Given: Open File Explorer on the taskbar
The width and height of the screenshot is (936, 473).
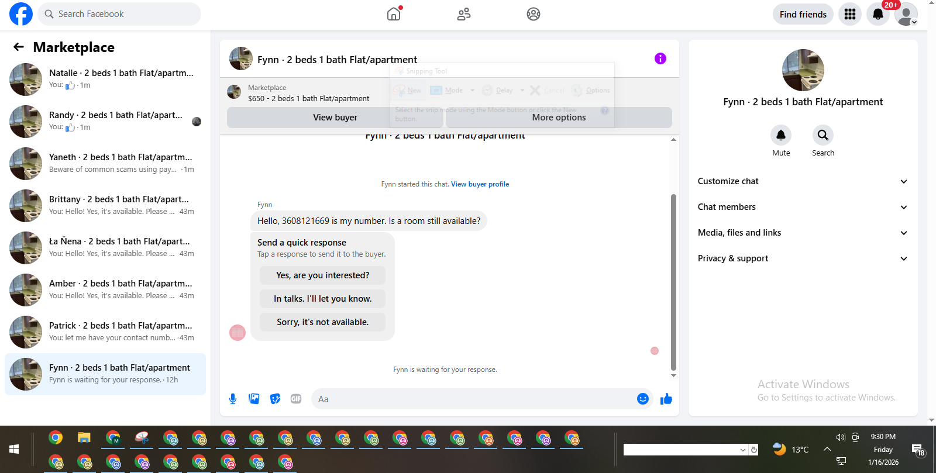Looking at the screenshot, I should (84, 437).
